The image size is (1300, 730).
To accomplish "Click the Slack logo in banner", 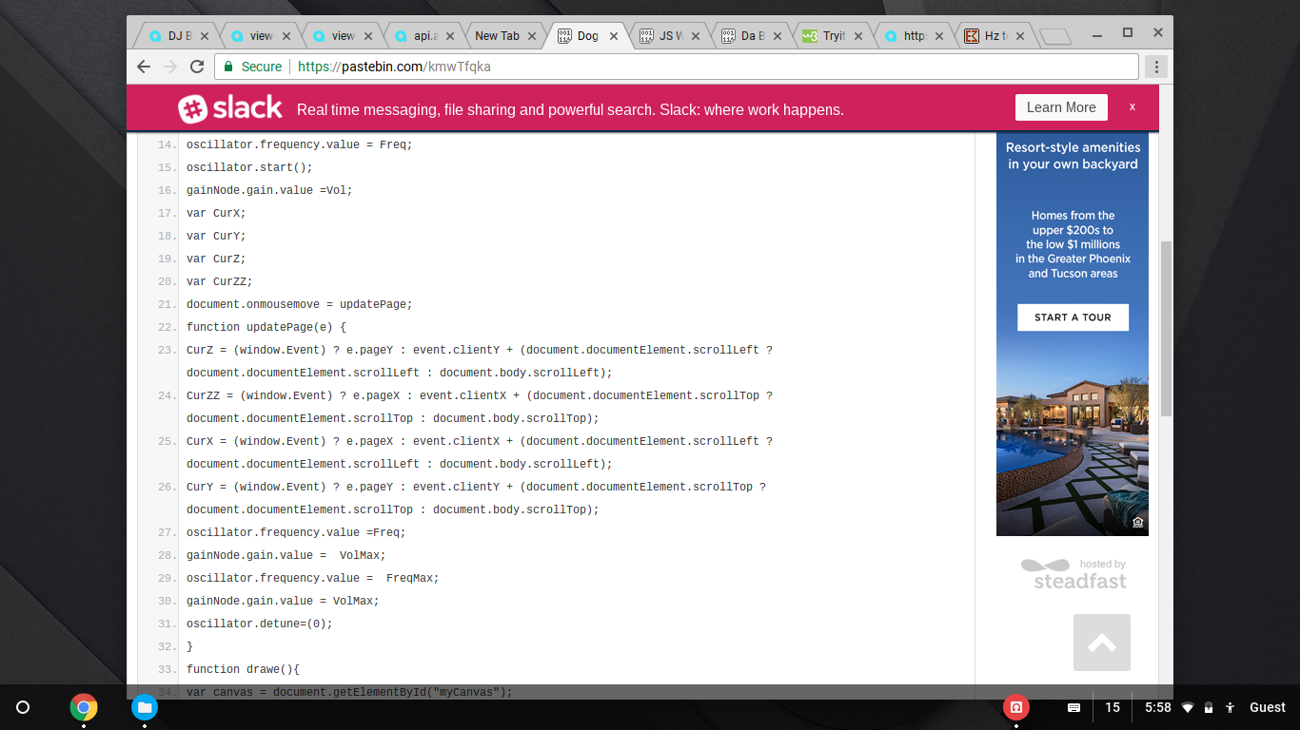I will [x=230, y=108].
